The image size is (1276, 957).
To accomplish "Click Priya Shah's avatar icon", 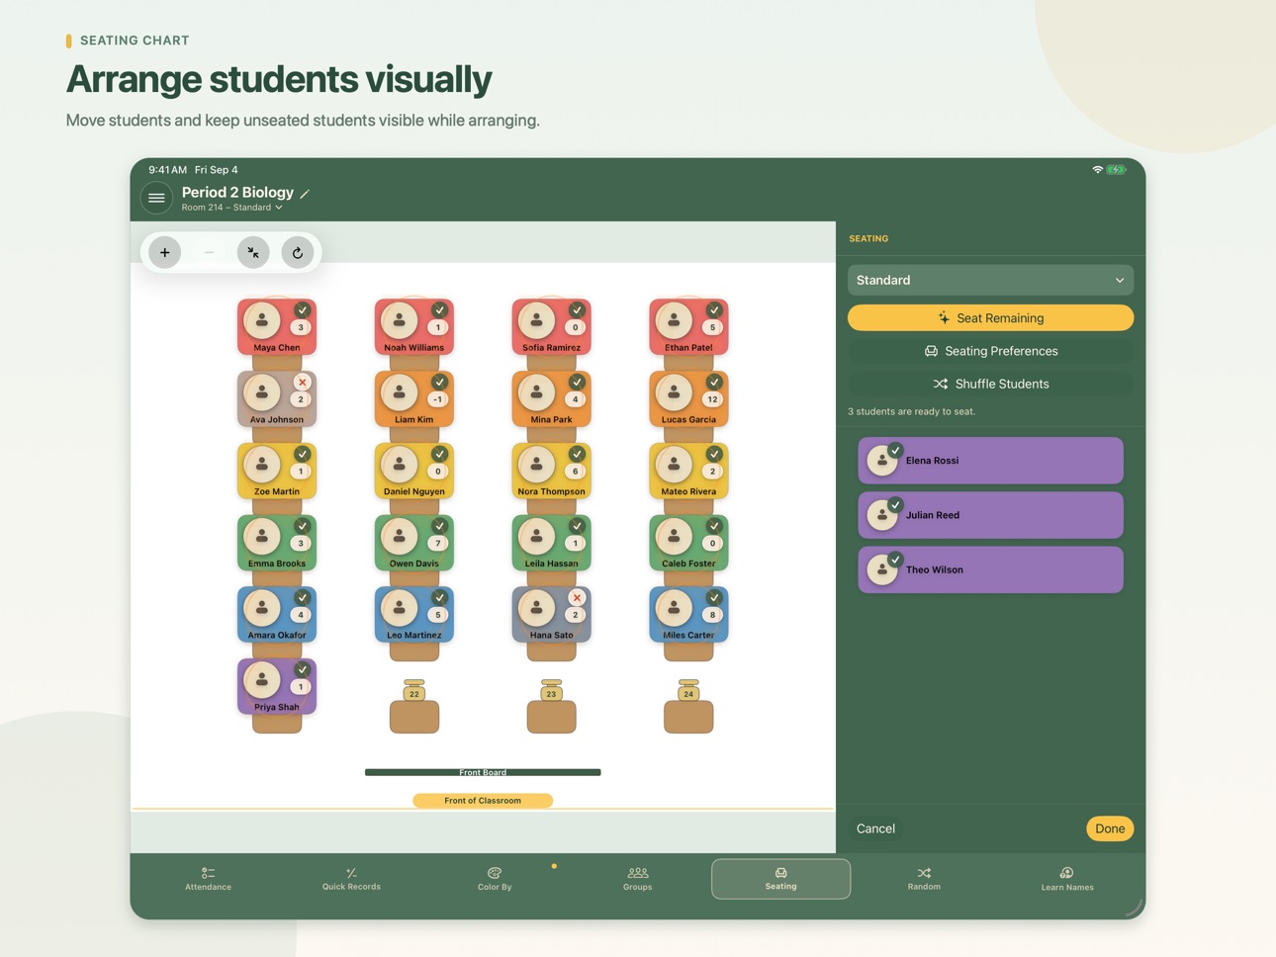I will click(x=262, y=680).
